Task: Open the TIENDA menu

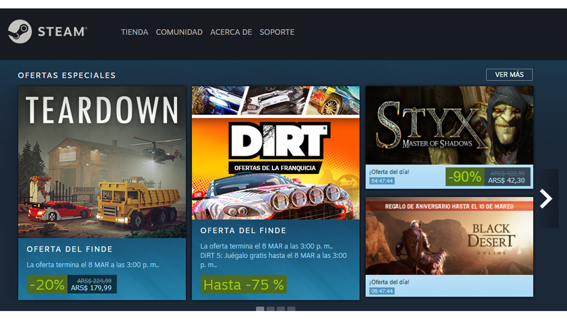Action: [x=134, y=32]
